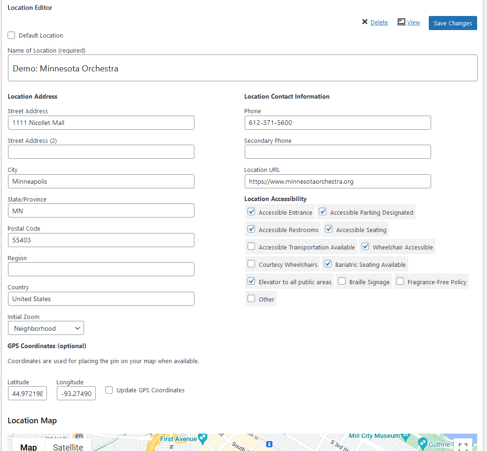Screen dimensions: 487x451
Task: Click the Latitude input field
Action: coord(27,393)
